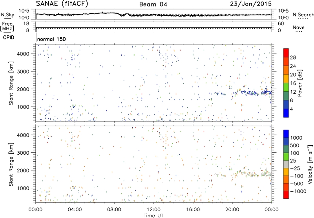Click the Time UT axis label
Image resolution: width=314 pixels, height=218 pixels.
coord(153,216)
